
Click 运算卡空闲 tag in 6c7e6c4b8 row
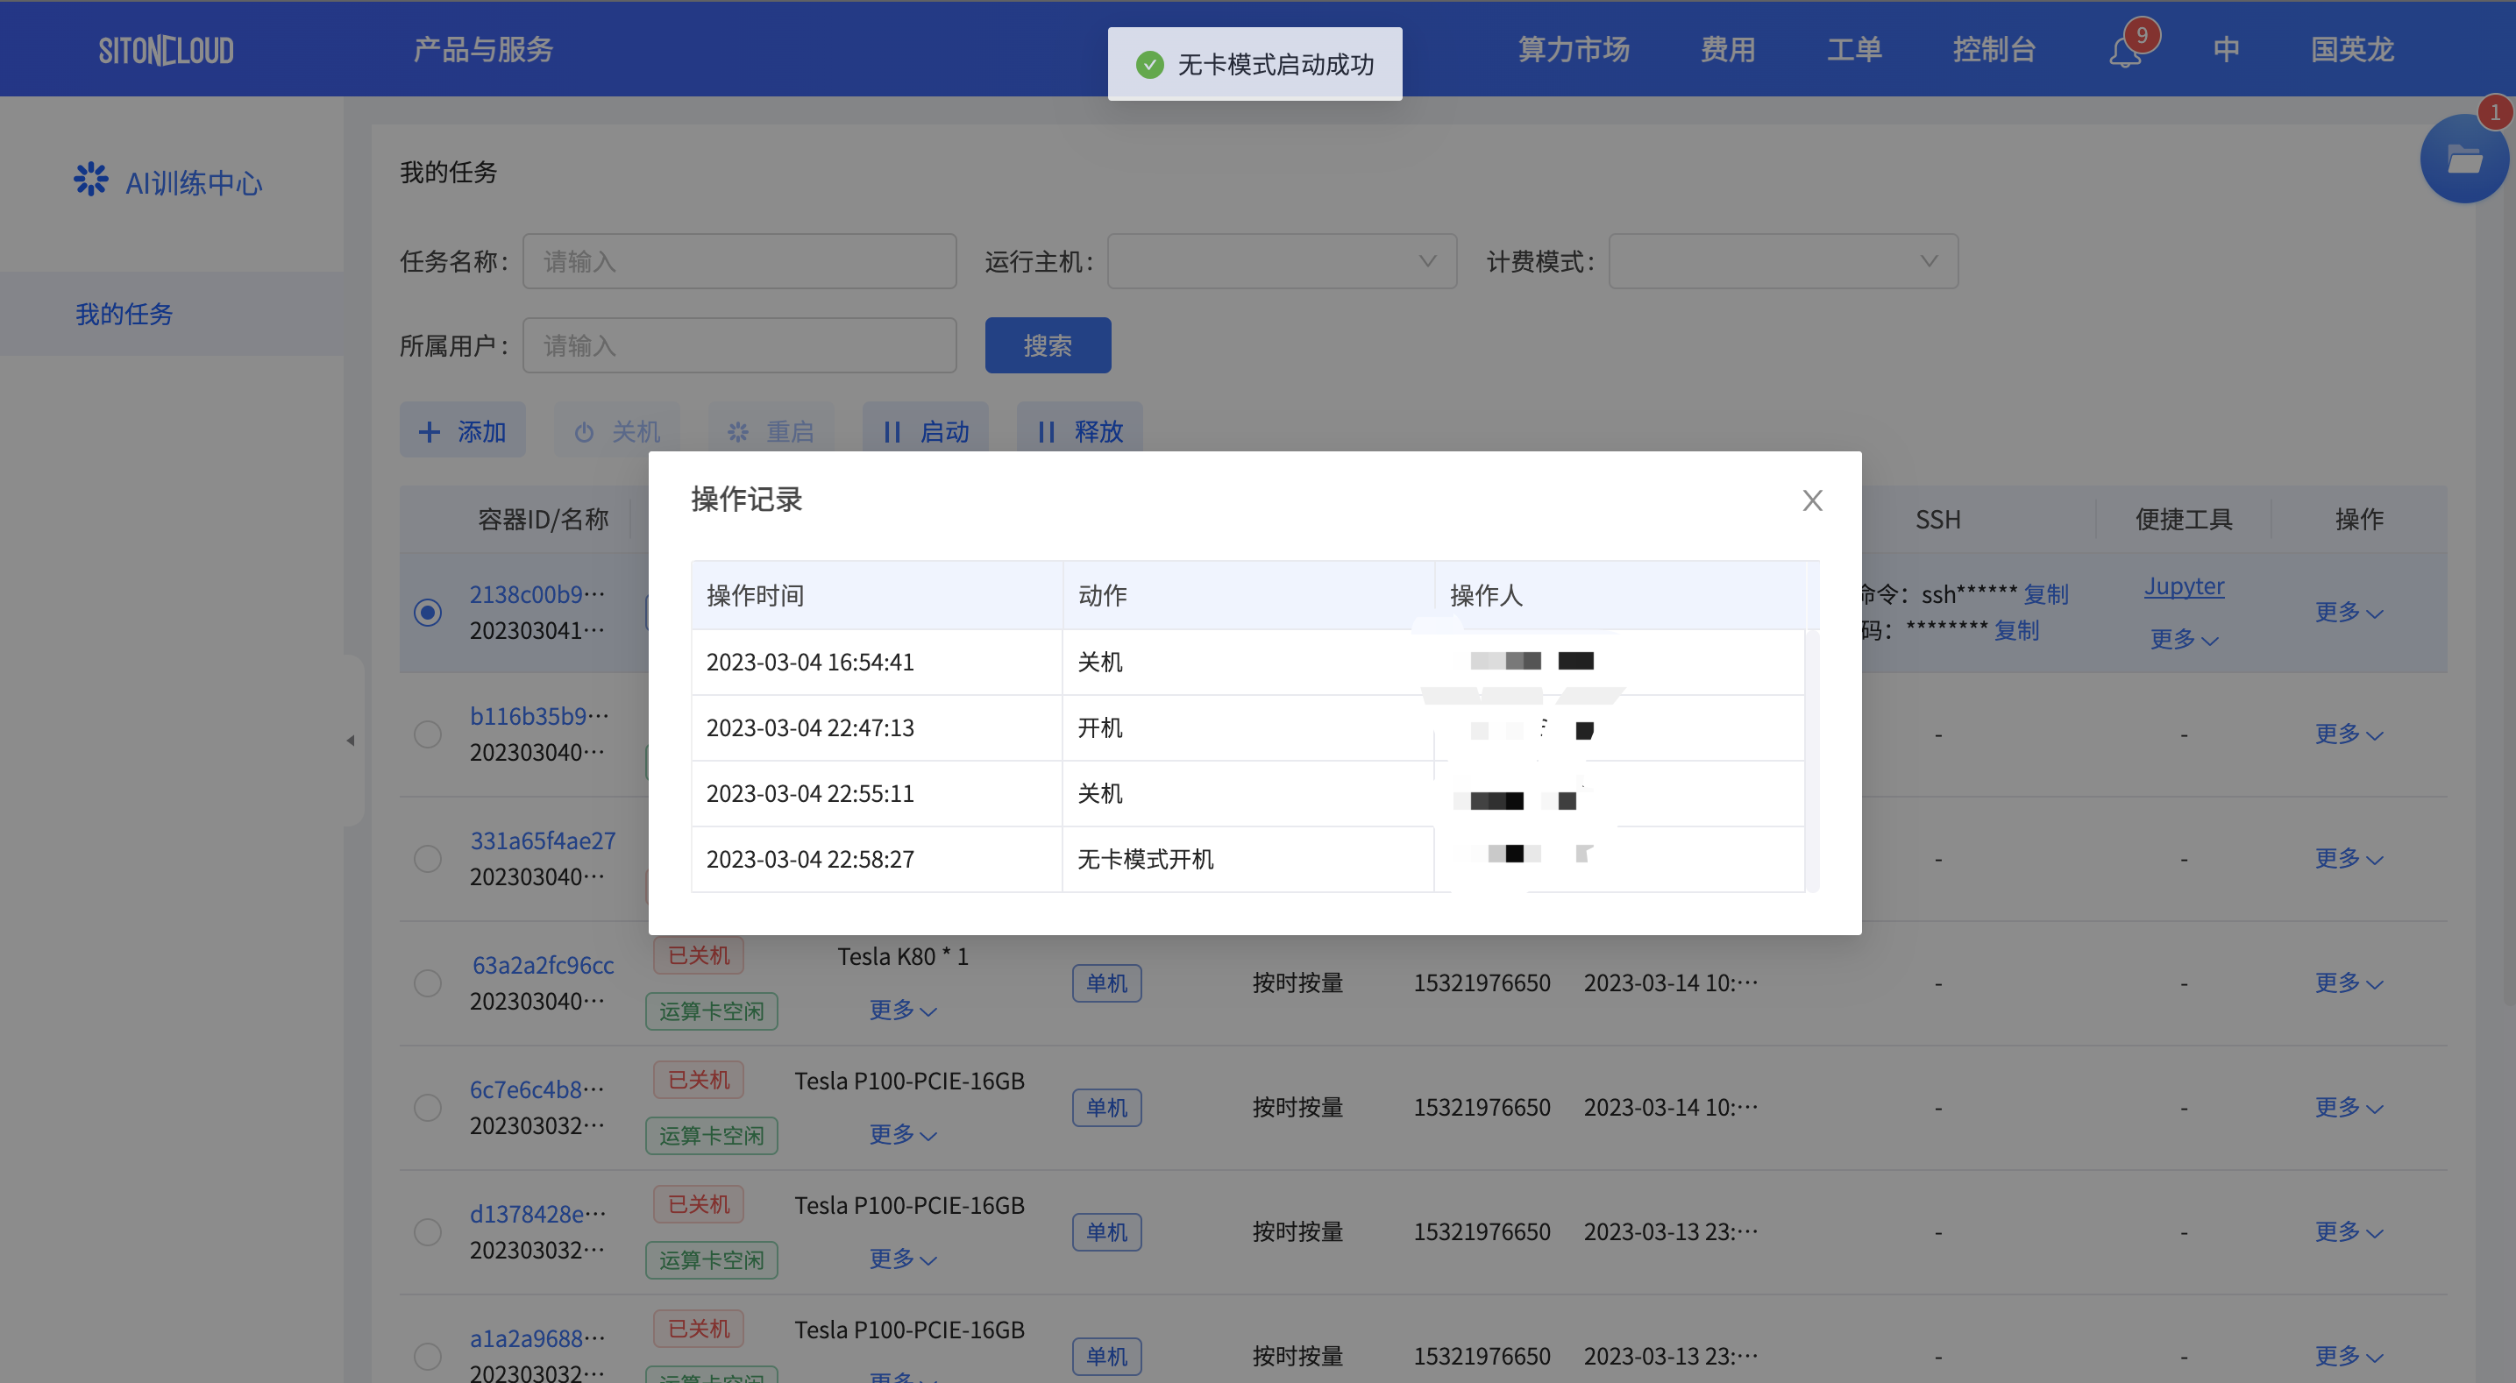click(x=711, y=1136)
